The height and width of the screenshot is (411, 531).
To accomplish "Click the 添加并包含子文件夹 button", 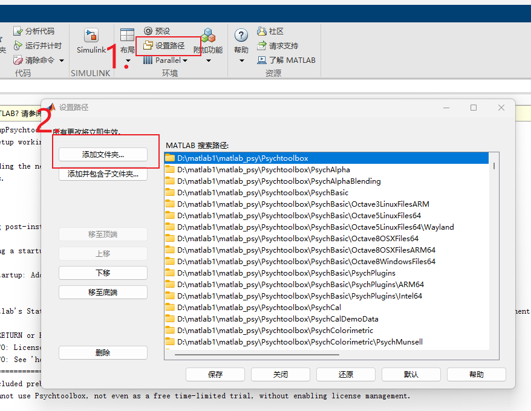I will [x=103, y=174].
